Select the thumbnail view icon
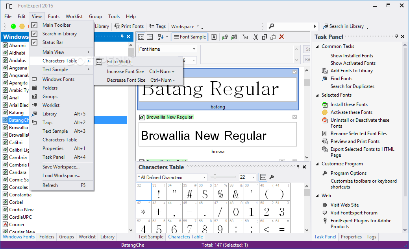 click(141, 37)
